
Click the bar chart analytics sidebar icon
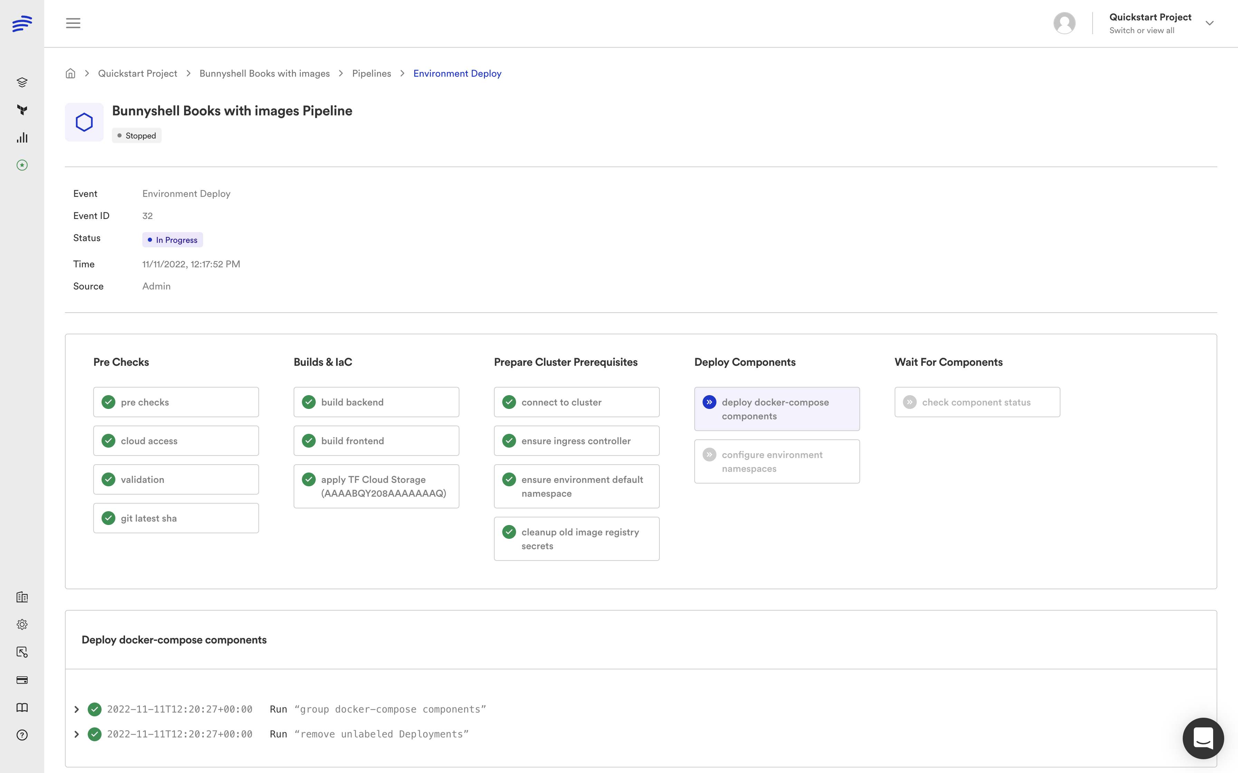[22, 137]
